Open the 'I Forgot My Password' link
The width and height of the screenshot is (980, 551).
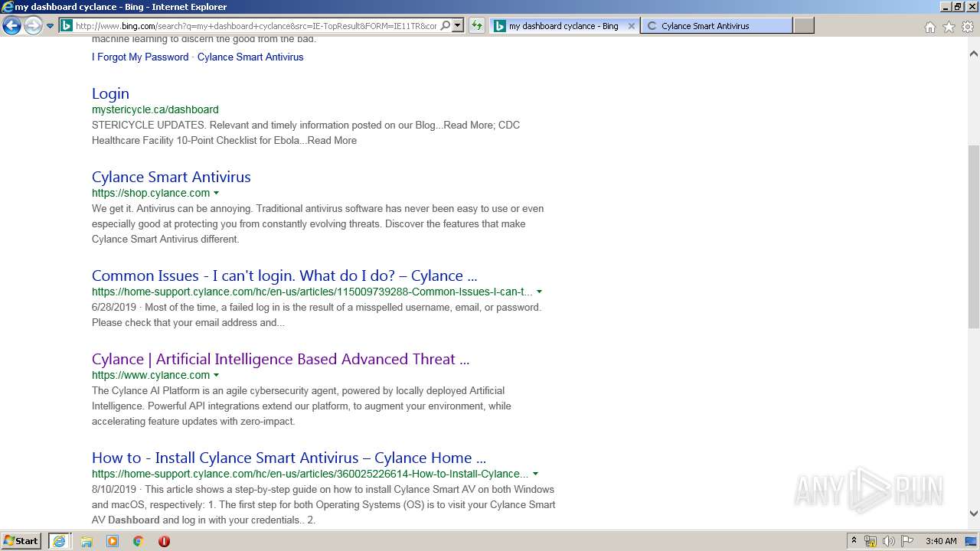pyautogui.click(x=140, y=57)
